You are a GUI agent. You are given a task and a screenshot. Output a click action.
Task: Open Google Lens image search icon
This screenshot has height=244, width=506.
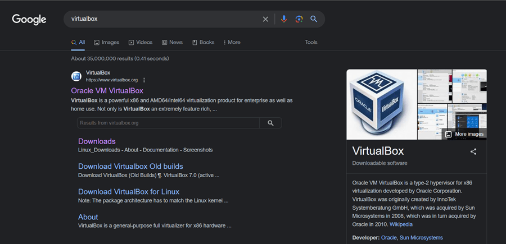299,19
